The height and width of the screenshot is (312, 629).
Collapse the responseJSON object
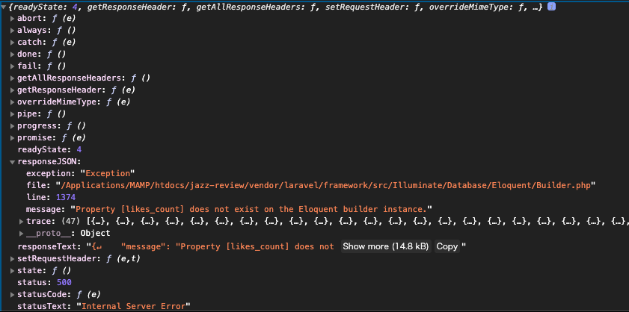point(13,162)
